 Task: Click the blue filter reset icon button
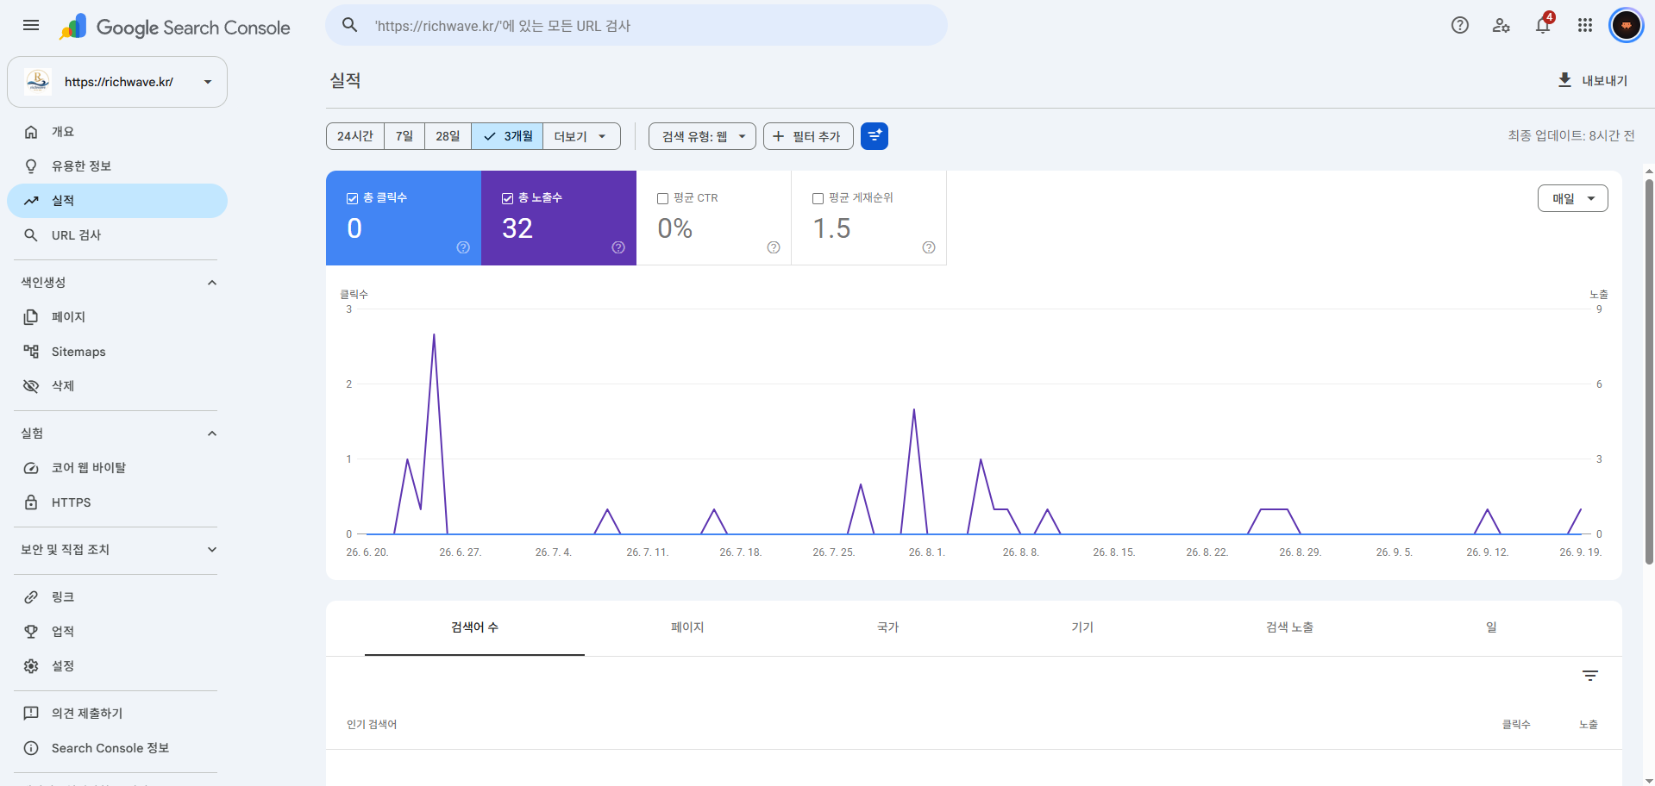875,136
